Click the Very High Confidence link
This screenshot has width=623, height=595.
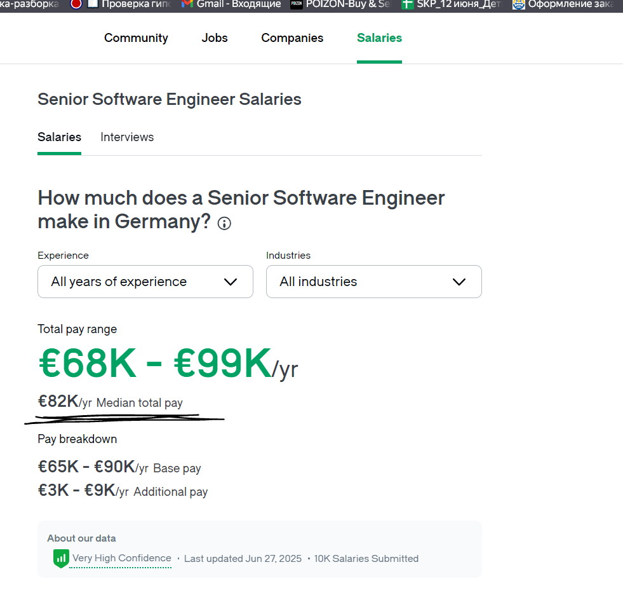pyautogui.click(x=122, y=558)
